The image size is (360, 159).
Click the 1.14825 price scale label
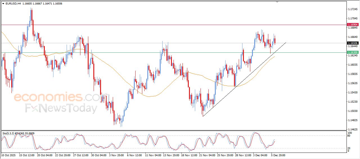coord(353,120)
